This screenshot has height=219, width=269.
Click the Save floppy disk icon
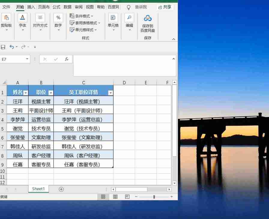[x=3, y=47]
